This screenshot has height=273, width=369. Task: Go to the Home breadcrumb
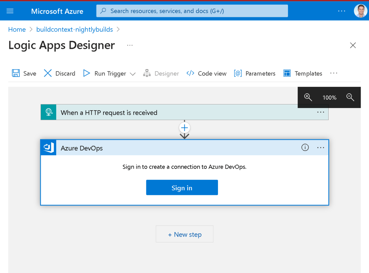(x=17, y=30)
